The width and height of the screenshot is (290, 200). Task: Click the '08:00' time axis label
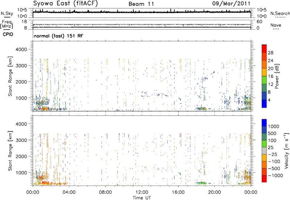coord(105,192)
